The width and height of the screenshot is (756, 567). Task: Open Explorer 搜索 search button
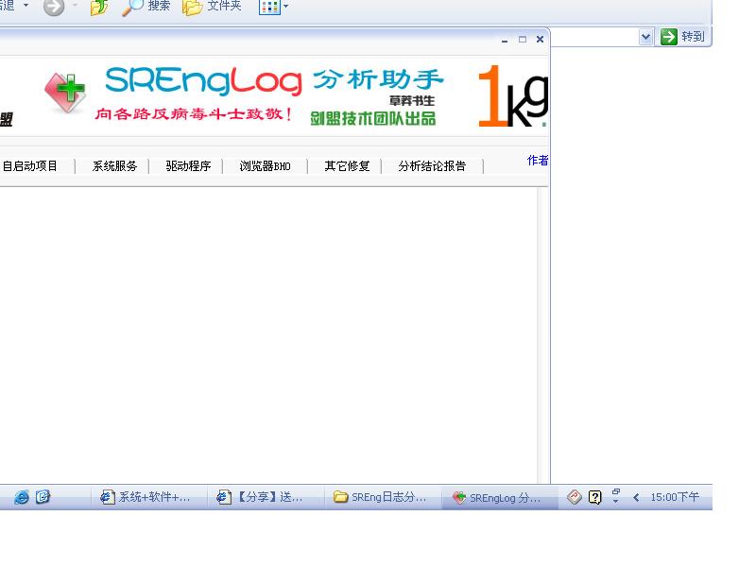click(x=146, y=7)
